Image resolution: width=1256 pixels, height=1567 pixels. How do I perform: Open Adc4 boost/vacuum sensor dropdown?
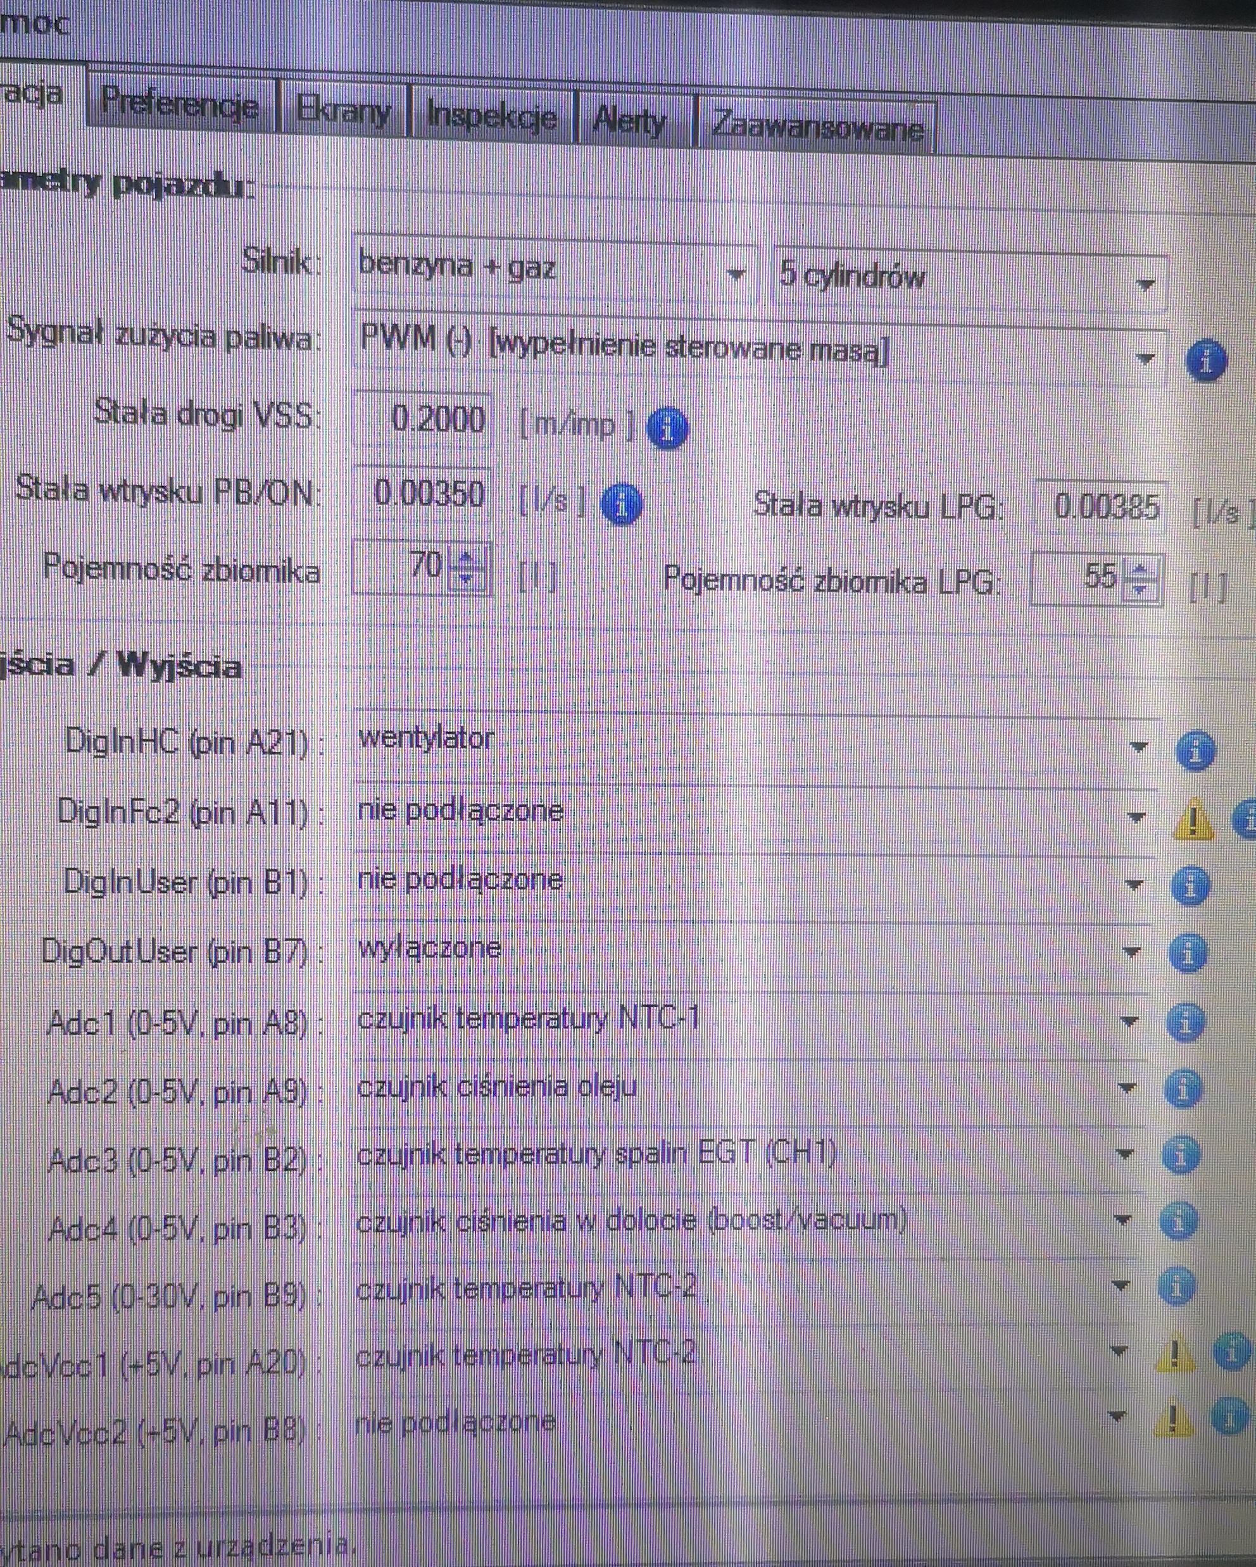(x=746, y=1220)
